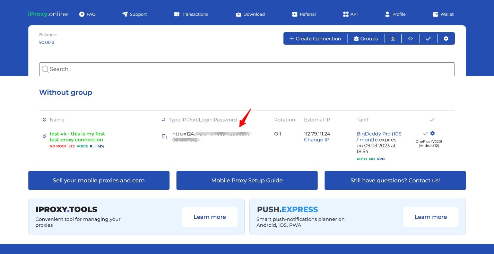Click the sort arrows beside Type:IP:Port column

tap(164, 120)
